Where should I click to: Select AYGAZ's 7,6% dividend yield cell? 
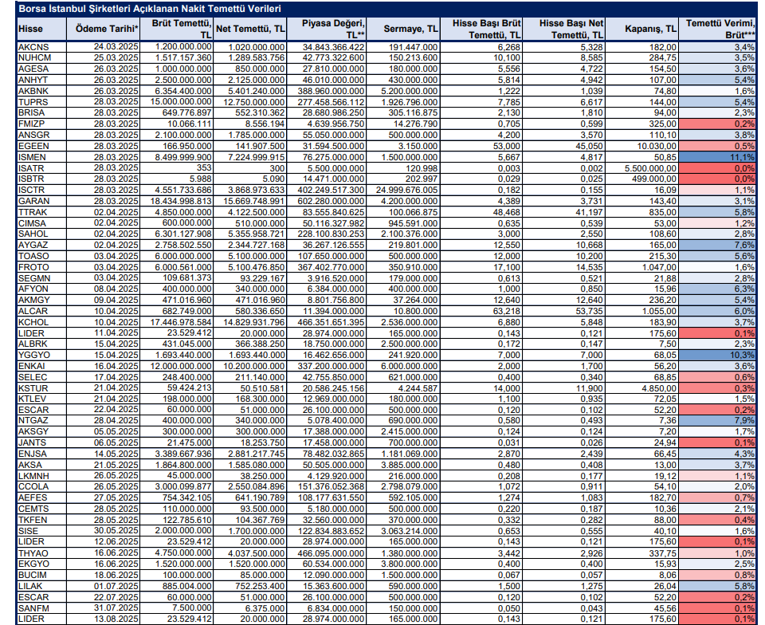[x=717, y=245]
